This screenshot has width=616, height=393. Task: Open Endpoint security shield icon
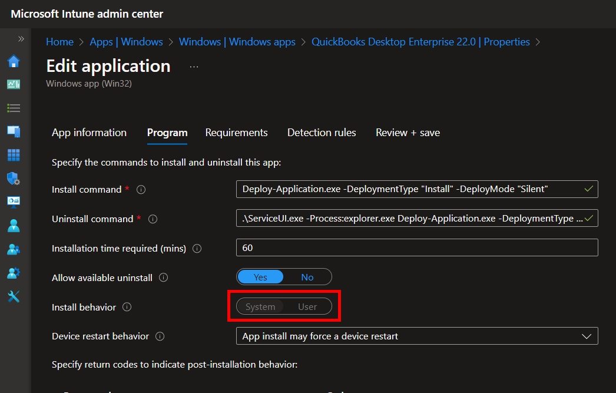pyautogui.click(x=14, y=179)
